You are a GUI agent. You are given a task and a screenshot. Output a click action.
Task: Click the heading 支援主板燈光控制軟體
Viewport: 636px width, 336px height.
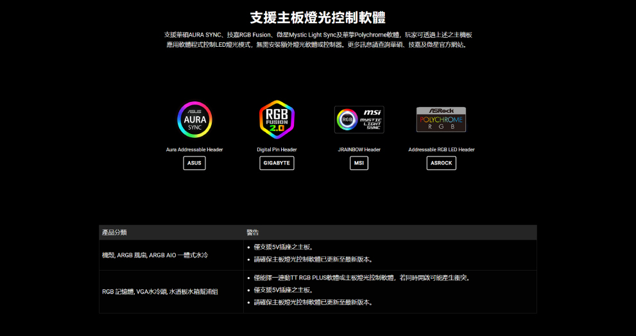(x=318, y=17)
